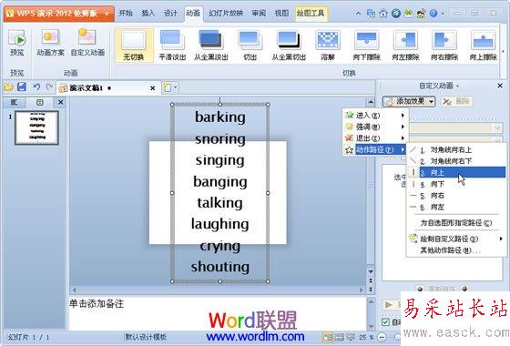This screenshot has width=510, height=346.
Task: Expand Emphasis (强调) submenu
Action: click(375, 127)
